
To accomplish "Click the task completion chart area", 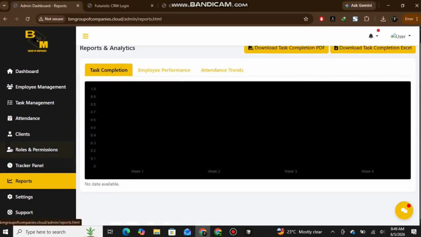I will [248, 130].
